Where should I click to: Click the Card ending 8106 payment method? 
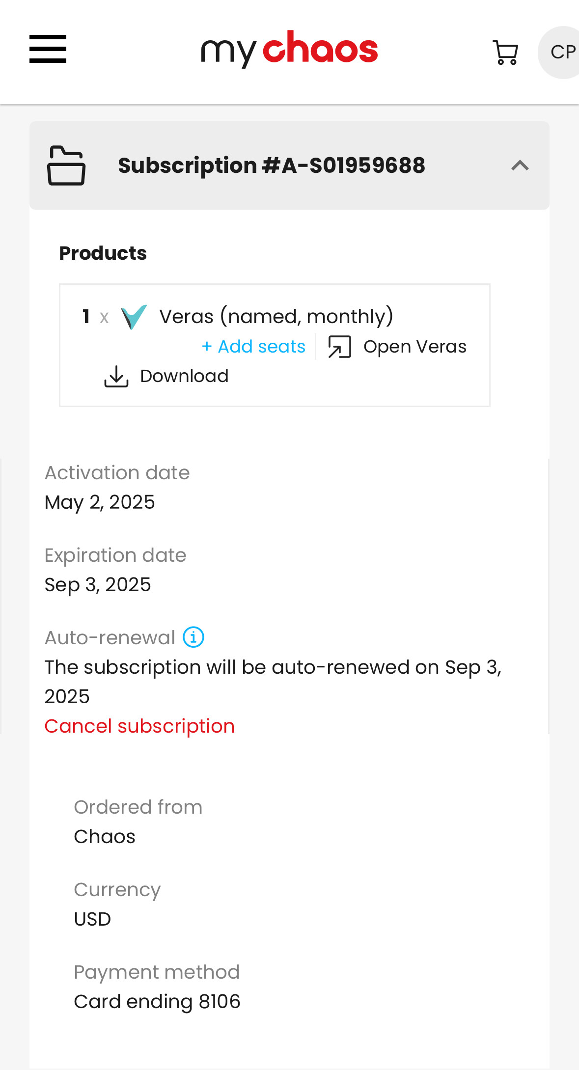point(157,1001)
